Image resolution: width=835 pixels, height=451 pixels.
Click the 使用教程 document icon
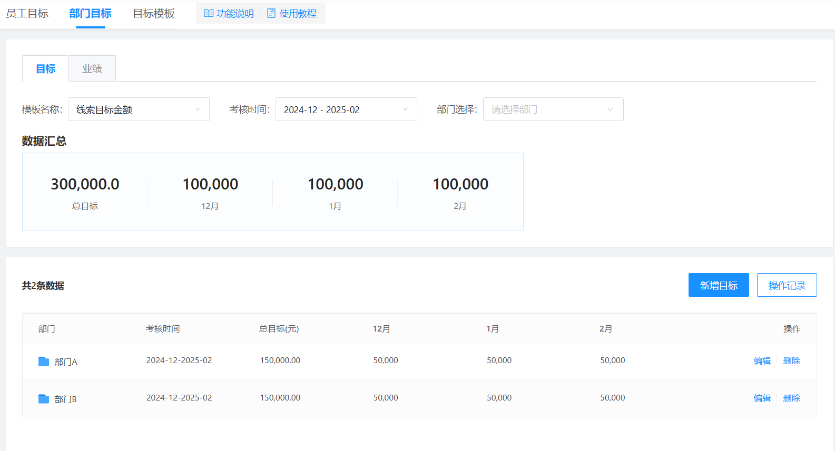pyautogui.click(x=271, y=14)
